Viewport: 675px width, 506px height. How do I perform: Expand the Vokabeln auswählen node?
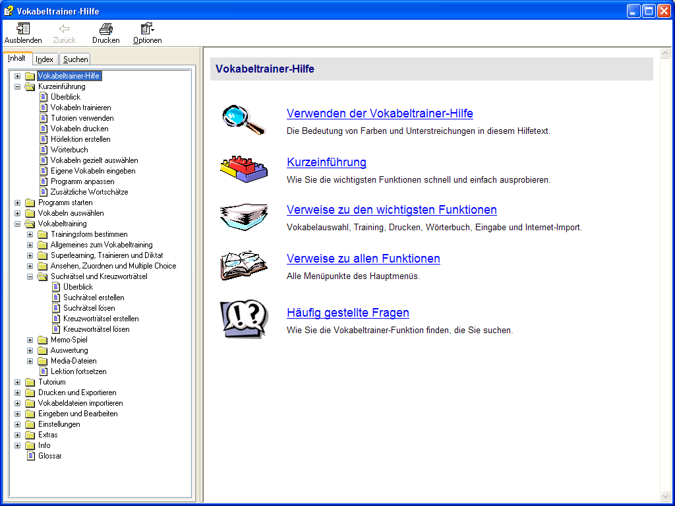17,213
